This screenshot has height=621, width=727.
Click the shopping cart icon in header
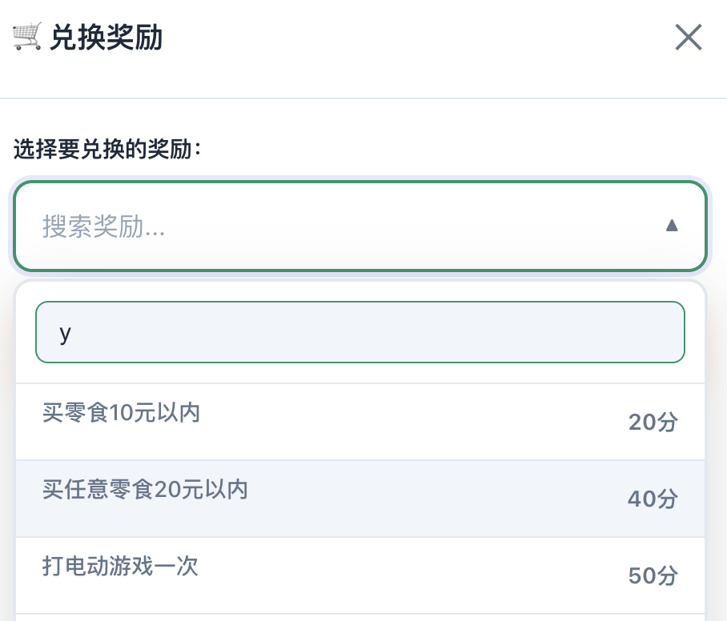click(x=27, y=37)
